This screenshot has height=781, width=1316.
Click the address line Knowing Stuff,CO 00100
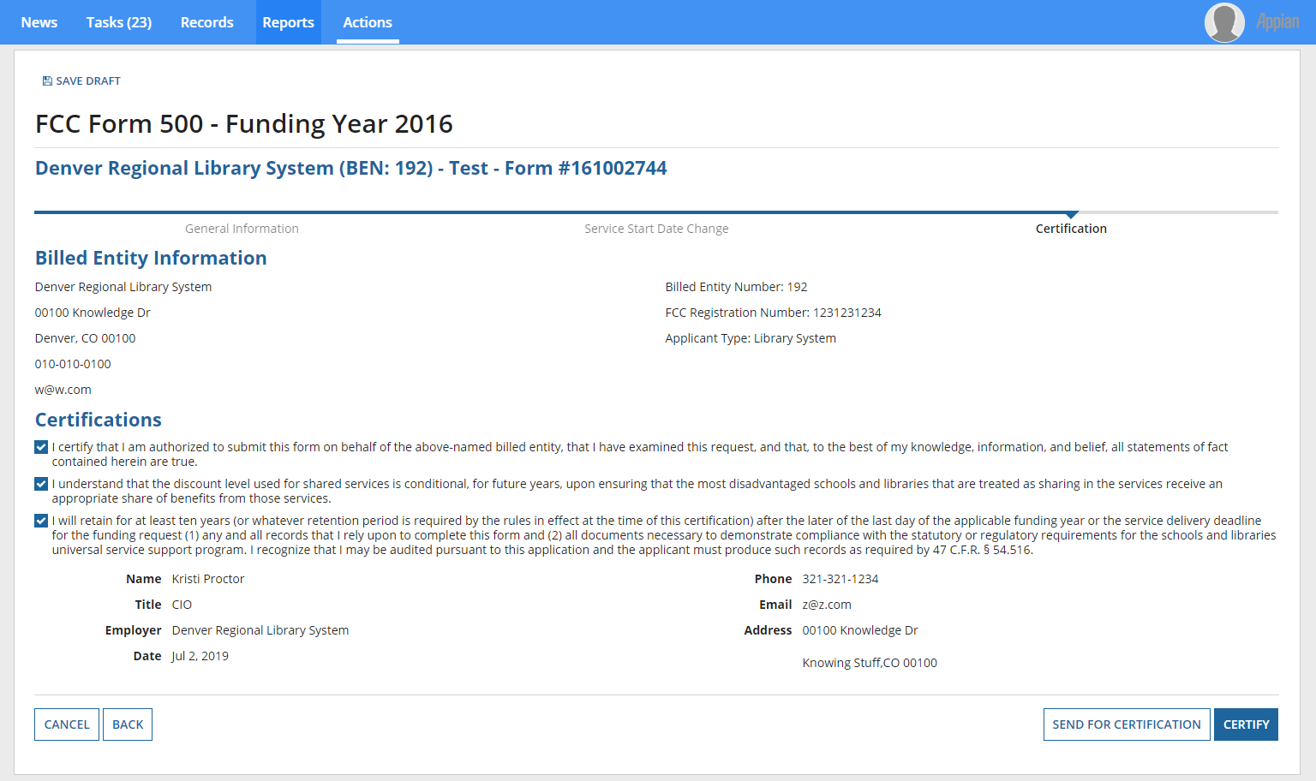click(x=870, y=663)
